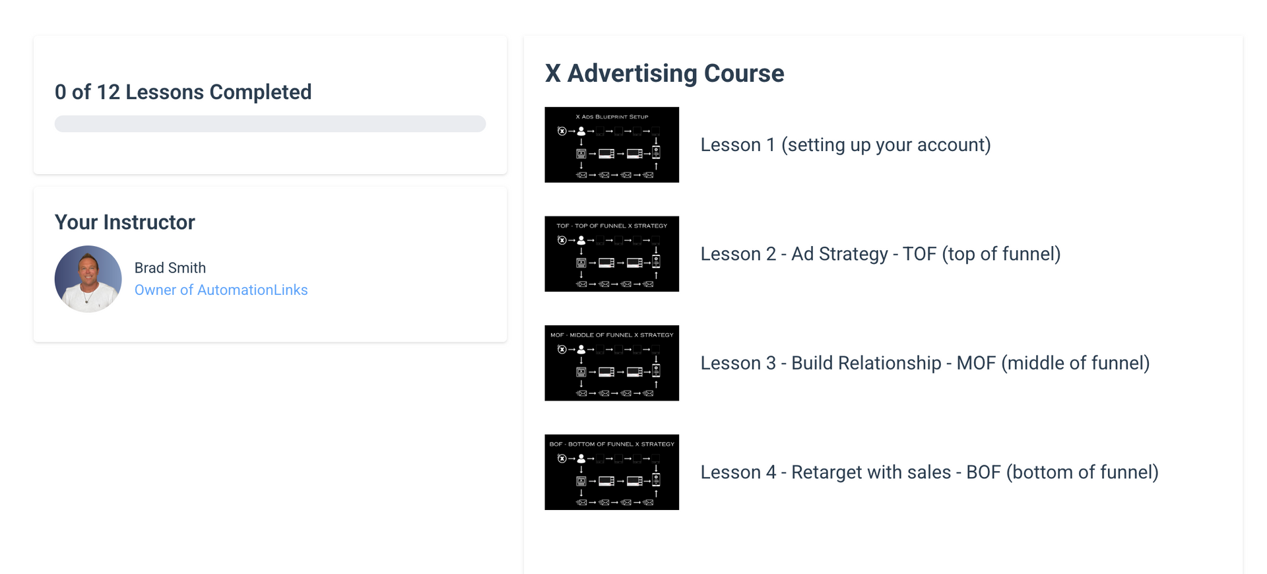Click the 0 of 12 Lessons Completed text
This screenshot has width=1267, height=574.
pos(183,92)
